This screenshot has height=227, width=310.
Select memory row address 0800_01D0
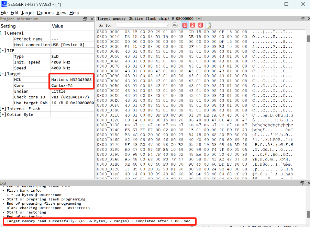[108, 174]
